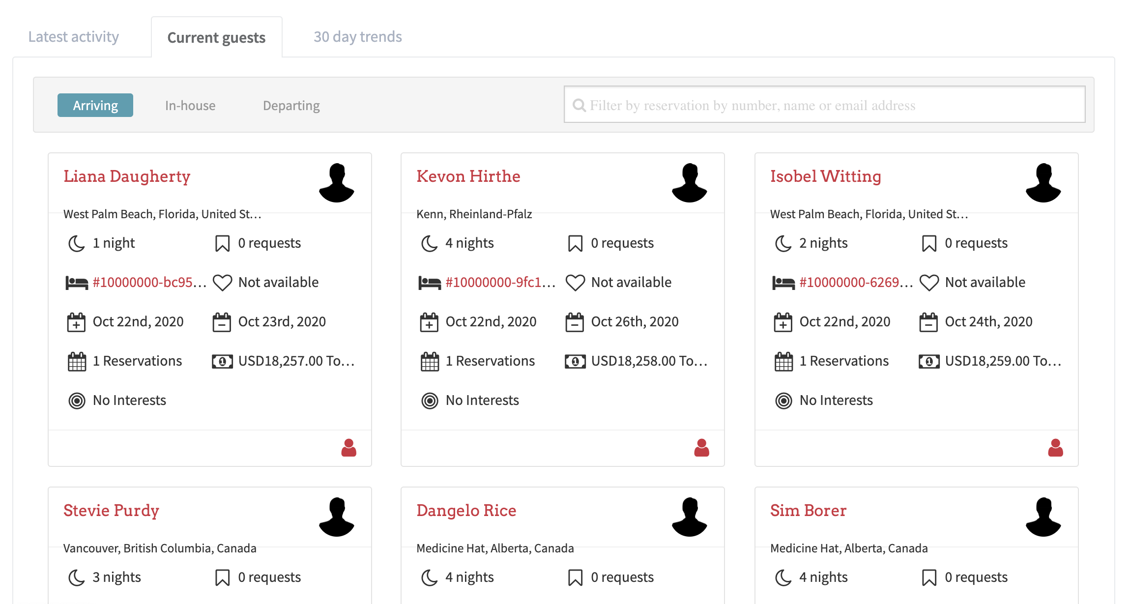Open Dangelo Rice's guest profile
Screen dimensions: 1130x604
(x=466, y=510)
